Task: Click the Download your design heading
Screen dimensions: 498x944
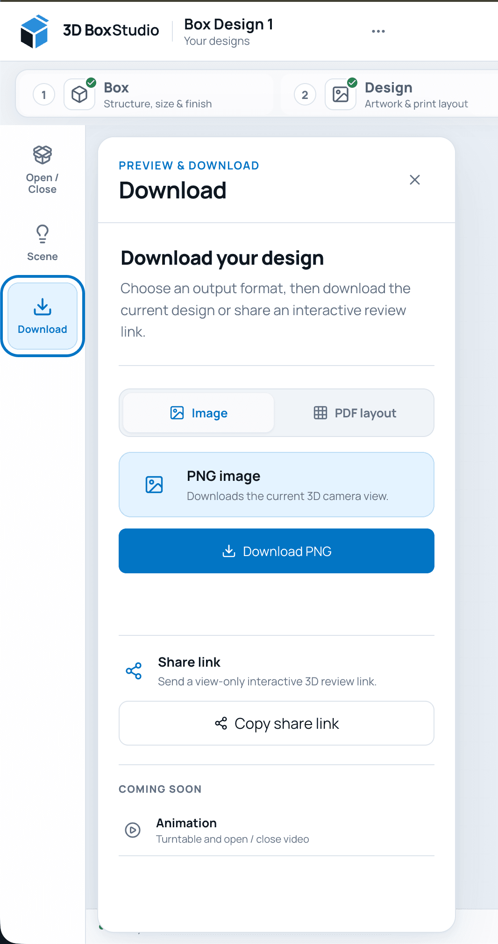Action: click(222, 258)
